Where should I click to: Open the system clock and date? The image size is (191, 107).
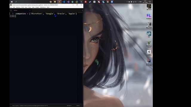point(145,2)
